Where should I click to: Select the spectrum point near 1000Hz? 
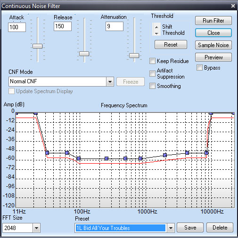tap(140, 159)
